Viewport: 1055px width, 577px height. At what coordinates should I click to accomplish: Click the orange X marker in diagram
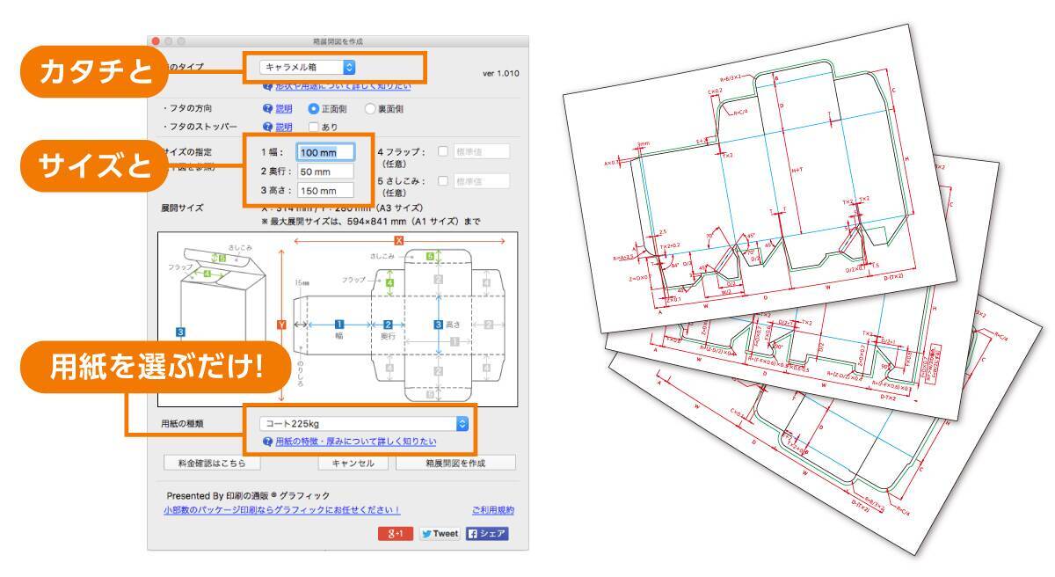point(399,240)
